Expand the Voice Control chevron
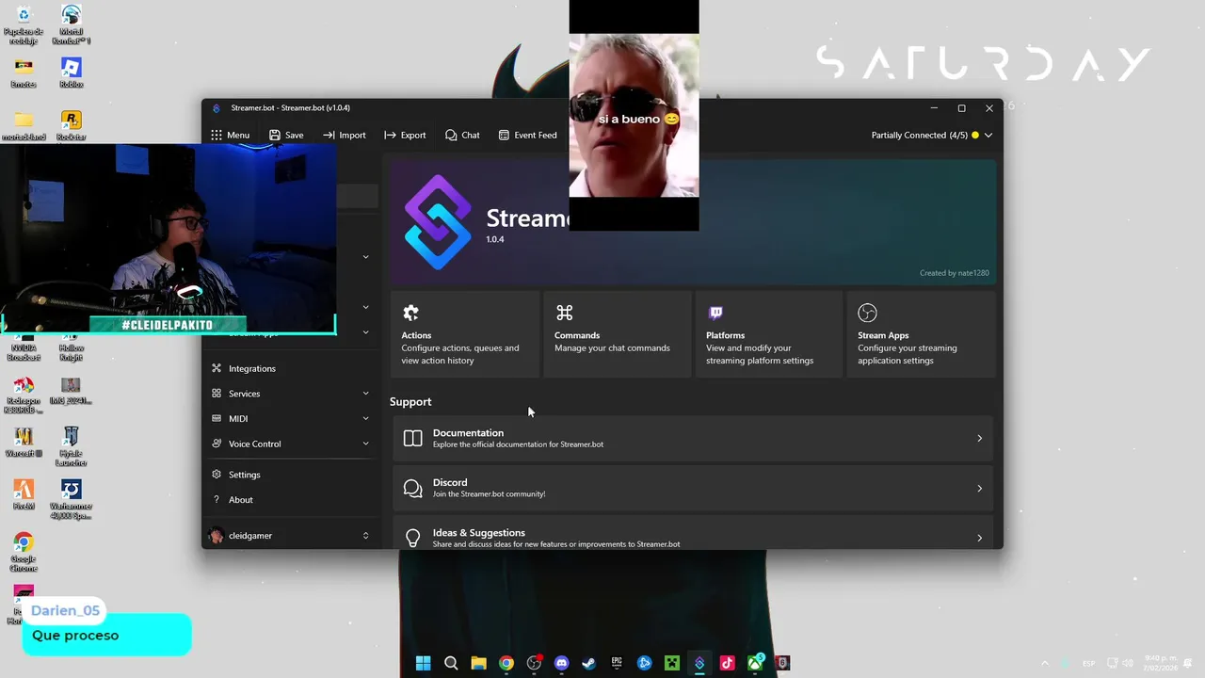 pyautogui.click(x=365, y=444)
